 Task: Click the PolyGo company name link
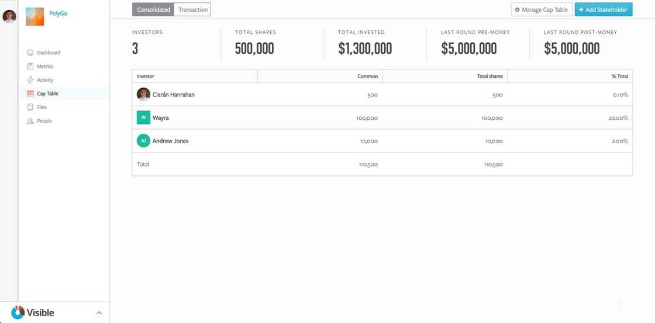point(58,13)
